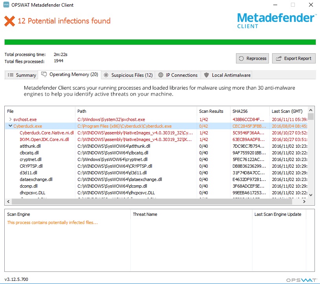Click the Export Report button
The image size is (320, 284).
click(294, 58)
